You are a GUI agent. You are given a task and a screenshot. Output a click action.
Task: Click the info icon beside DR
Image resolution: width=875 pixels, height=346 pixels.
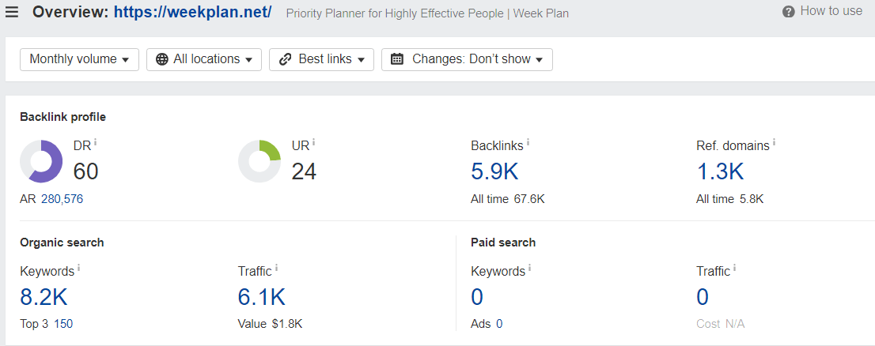pos(96,143)
